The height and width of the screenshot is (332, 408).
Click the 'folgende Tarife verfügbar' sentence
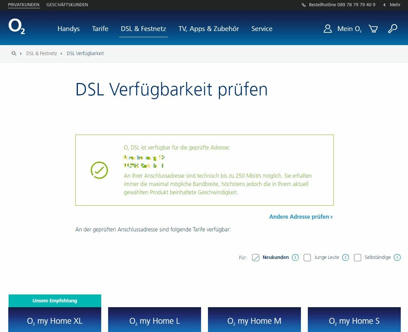coord(153,229)
